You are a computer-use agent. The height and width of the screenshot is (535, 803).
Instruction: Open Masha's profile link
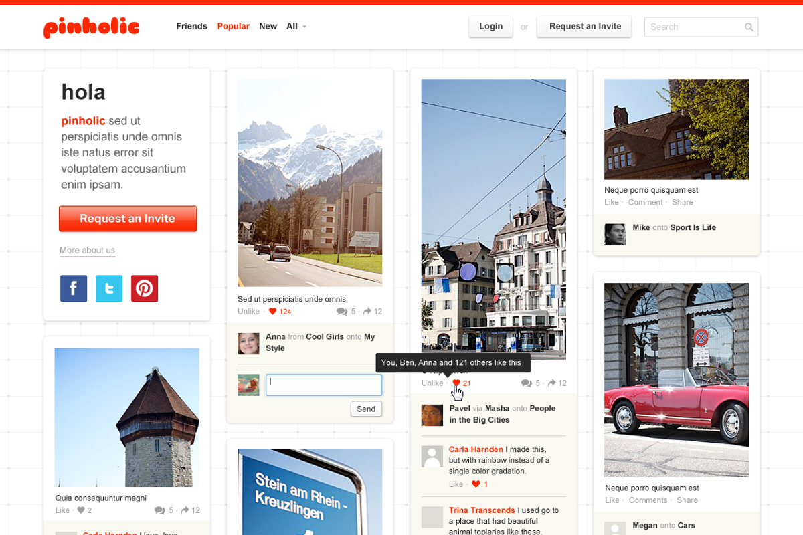[x=497, y=409]
